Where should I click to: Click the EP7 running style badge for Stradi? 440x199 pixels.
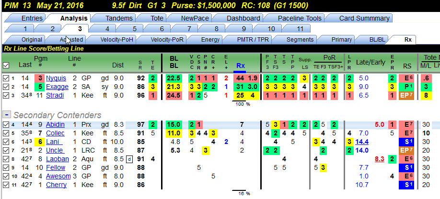point(406,96)
